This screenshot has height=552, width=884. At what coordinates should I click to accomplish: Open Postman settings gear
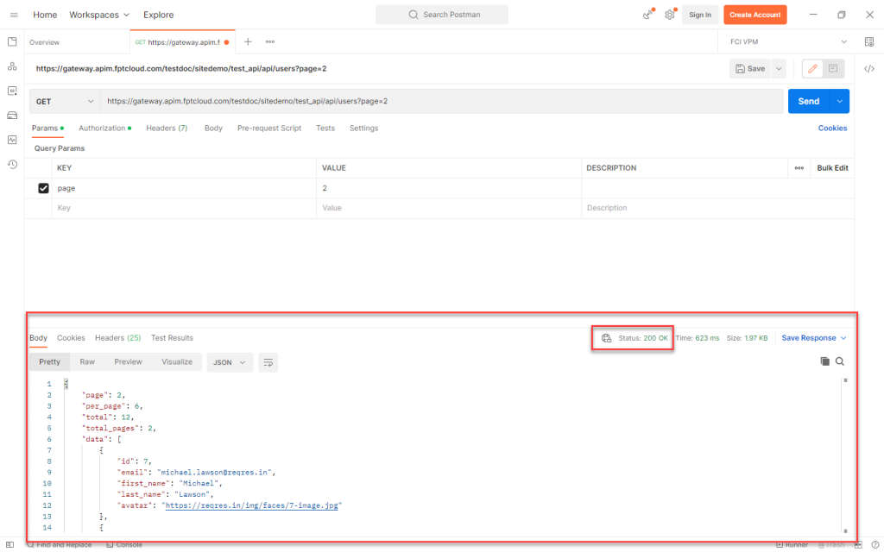(x=668, y=15)
